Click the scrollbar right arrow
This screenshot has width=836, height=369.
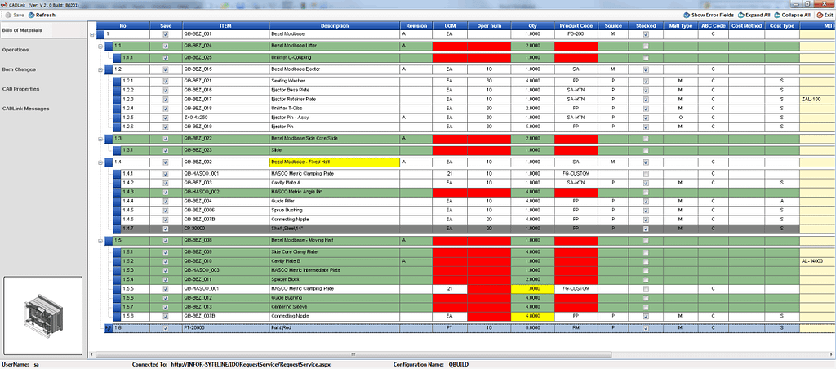point(832,354)
